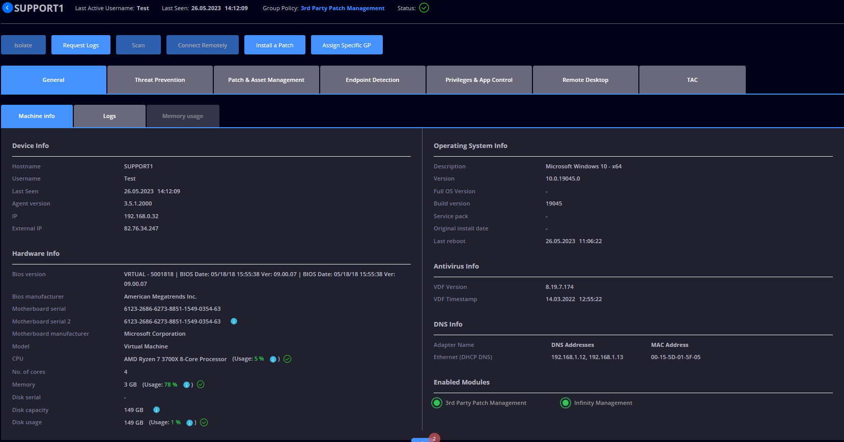Click the Virtual Machine model value
Screen dimensions: 844x442
tap(146, 346)
